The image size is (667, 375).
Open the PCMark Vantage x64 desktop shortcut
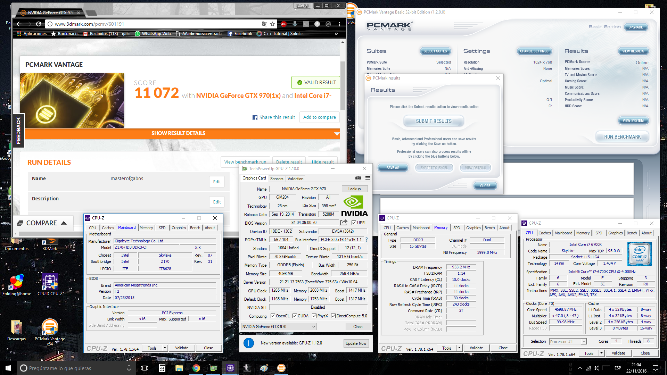tap(50, 332)
